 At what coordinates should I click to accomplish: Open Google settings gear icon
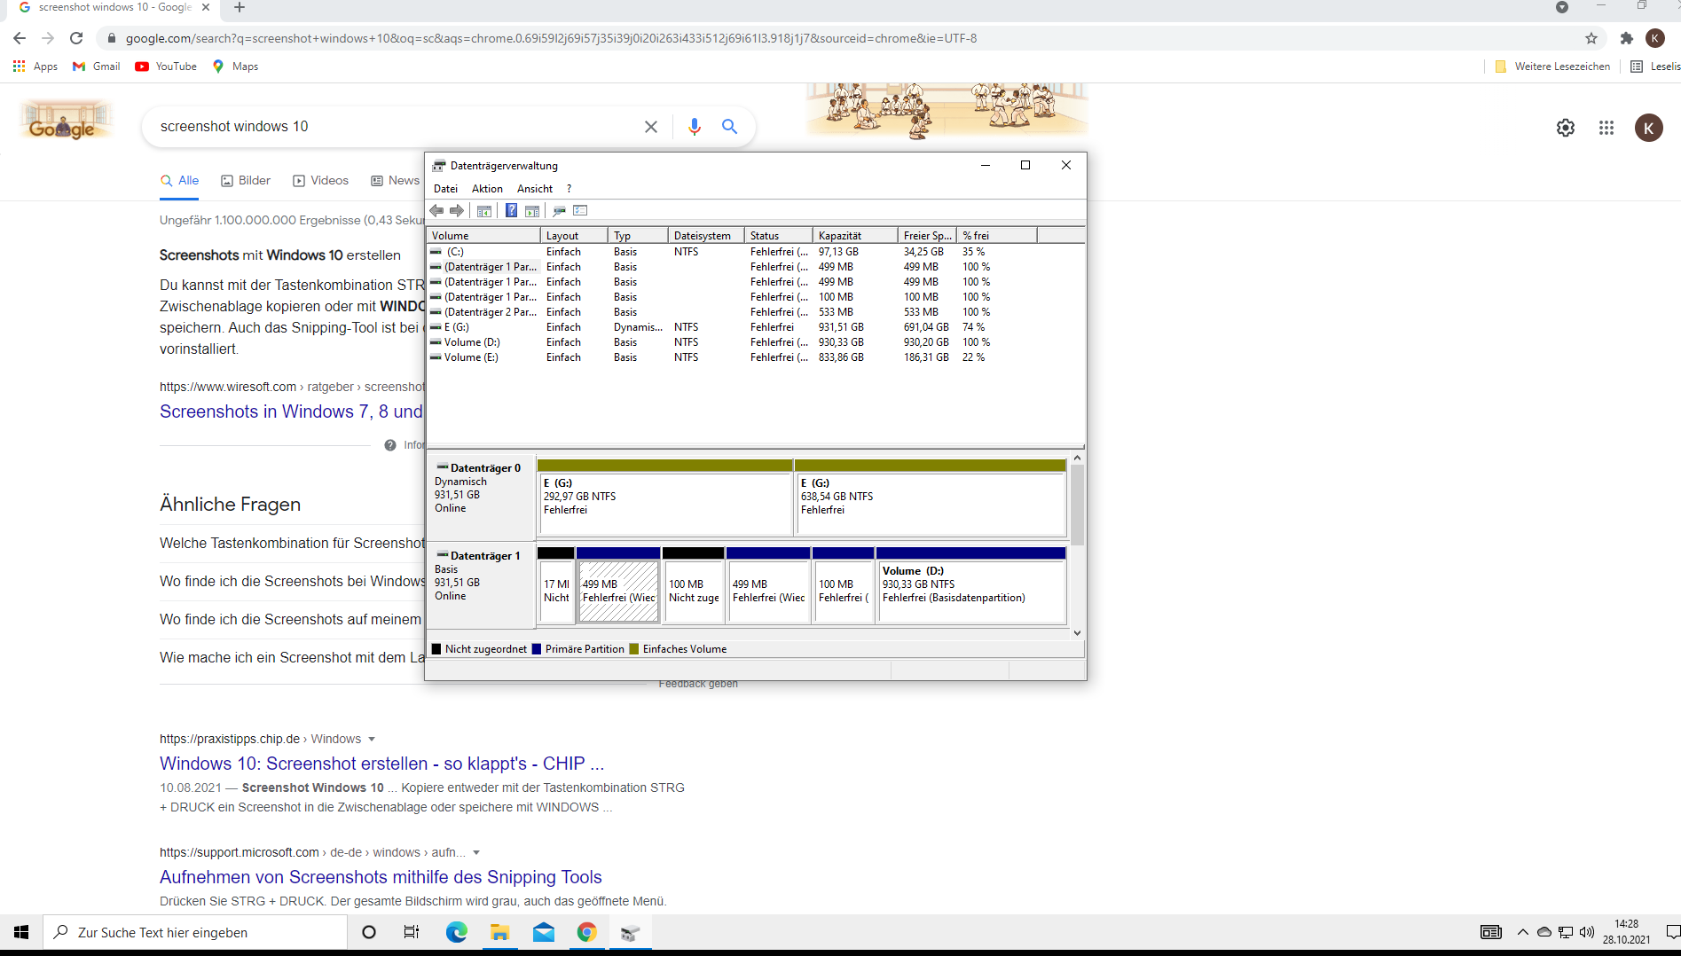click(1566, 128)
